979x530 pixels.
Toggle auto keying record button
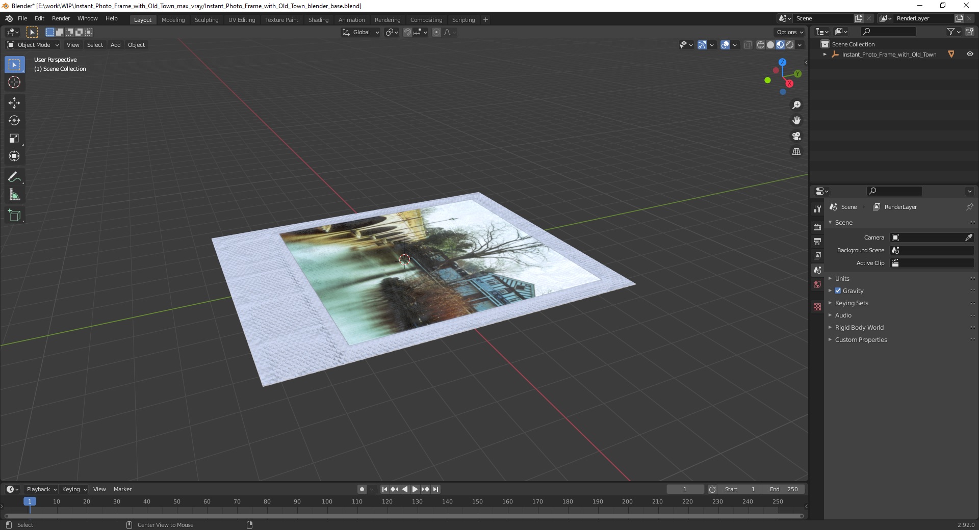coord(362,489)
